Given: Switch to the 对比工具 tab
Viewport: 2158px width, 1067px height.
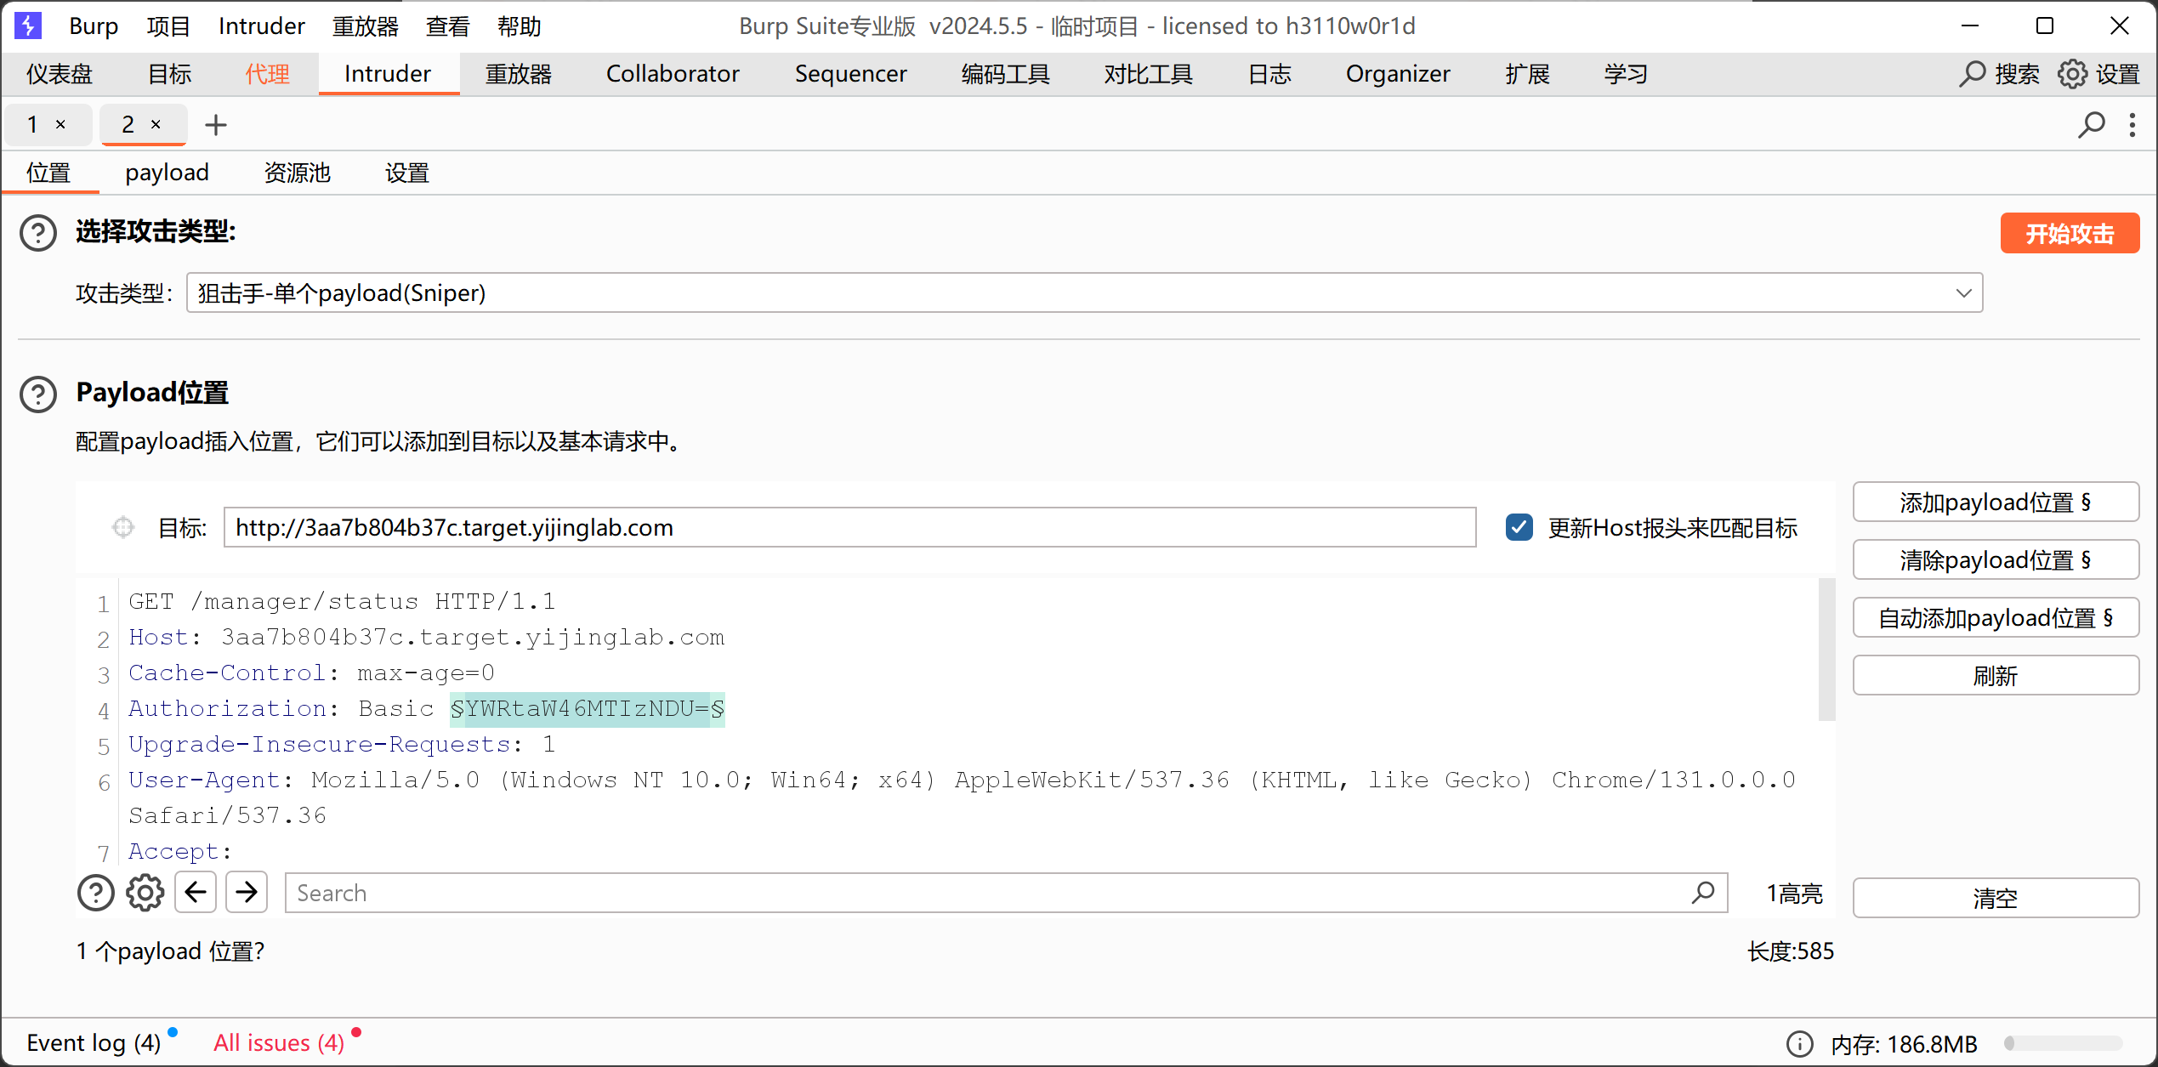Looking at the screenshot, I should [1148, 74].
